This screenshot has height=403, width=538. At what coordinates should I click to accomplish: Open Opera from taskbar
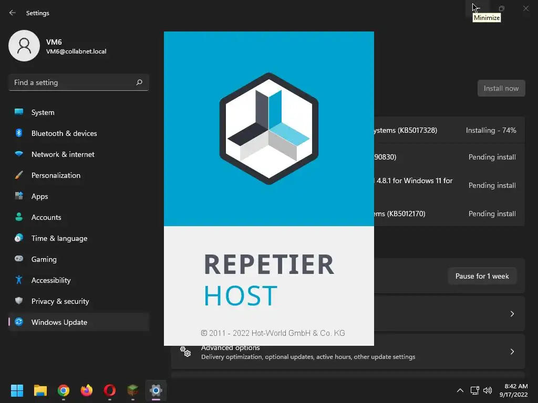click(x=110, y=390)
